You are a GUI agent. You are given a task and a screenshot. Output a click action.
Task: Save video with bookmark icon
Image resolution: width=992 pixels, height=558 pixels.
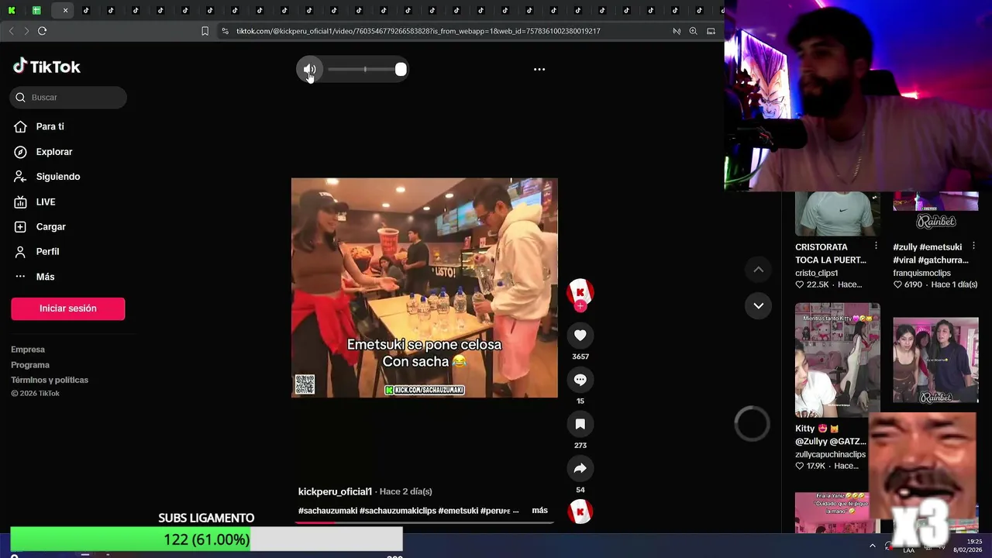(x=580, y=423)
